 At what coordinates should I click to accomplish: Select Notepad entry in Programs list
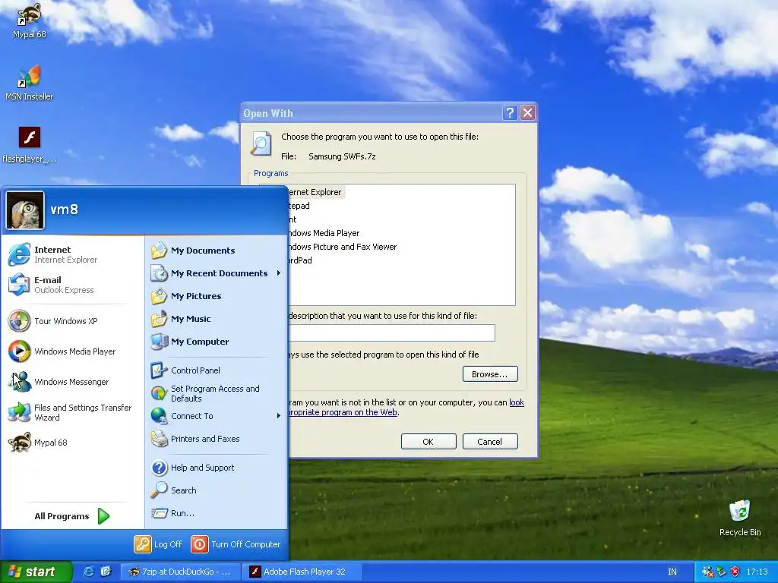tap(299, 206)
